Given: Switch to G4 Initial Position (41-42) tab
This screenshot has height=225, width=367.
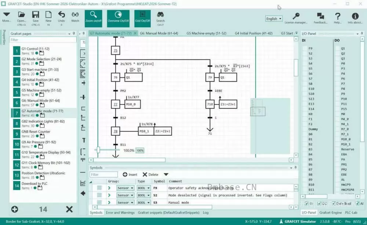Looking at the screenshot, I should coord(254,33).
